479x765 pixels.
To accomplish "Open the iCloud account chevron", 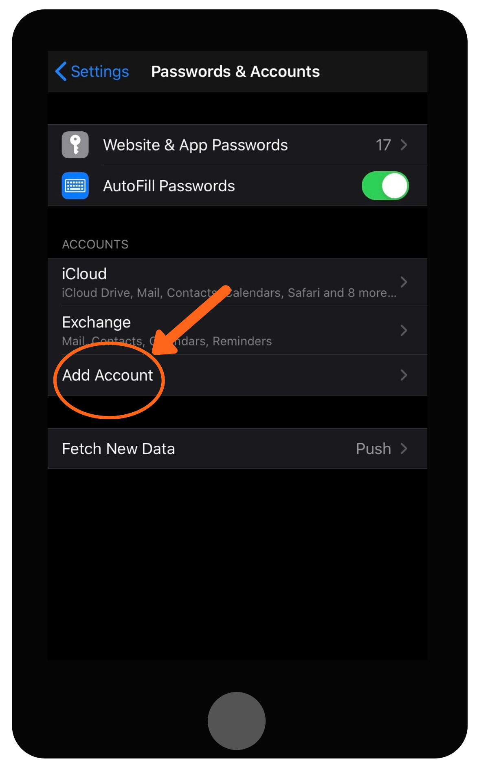I will coord(404,282).
